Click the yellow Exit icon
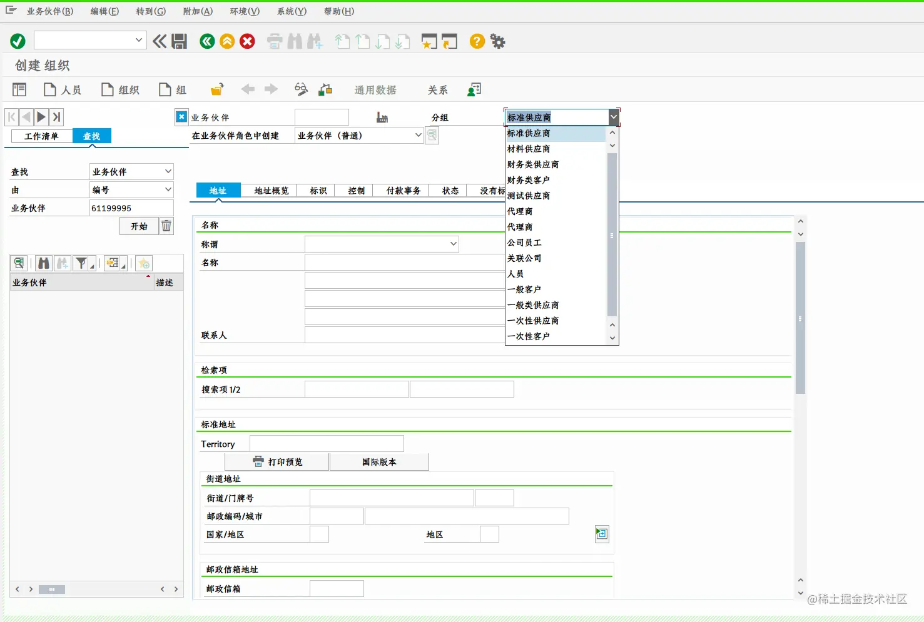This screenshot has width=924, height=622. click(x=227, y=41)
